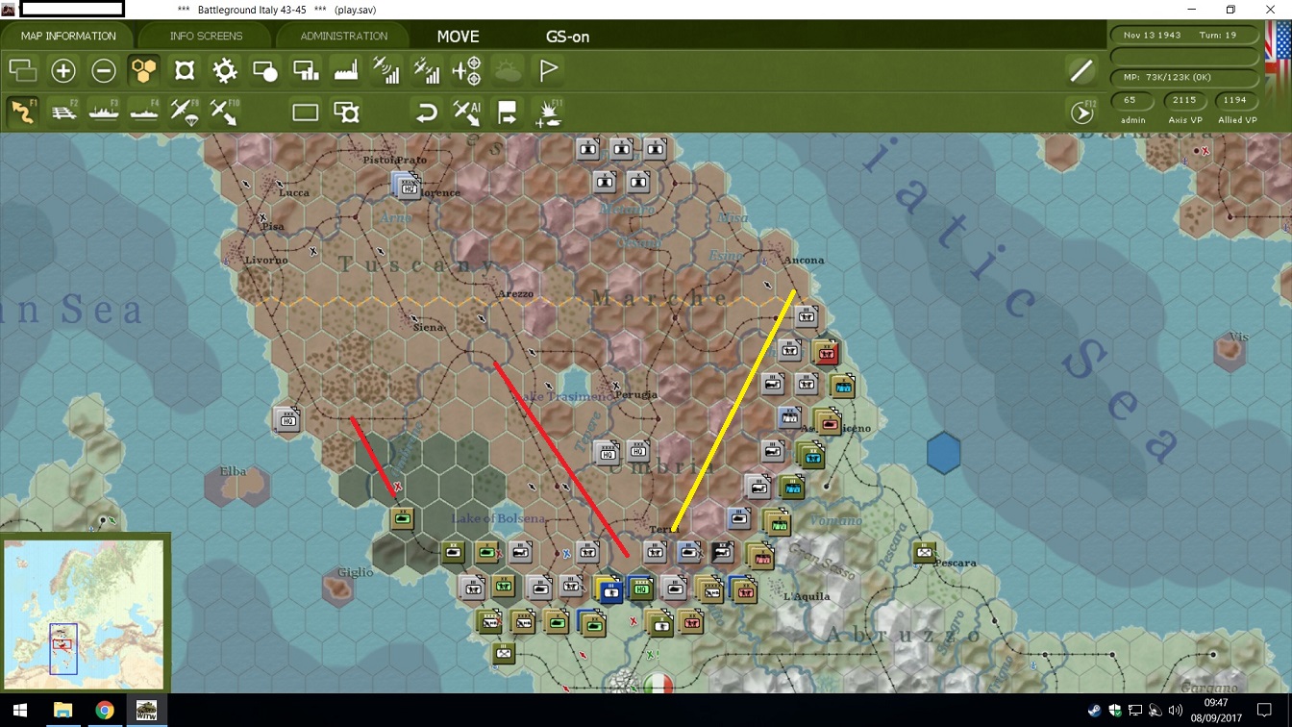Image resolution: width=1292 pixels, height=727 pixels.
Task: Click the double aircraft signal bars icon
Action: click(x=427, y=70)
